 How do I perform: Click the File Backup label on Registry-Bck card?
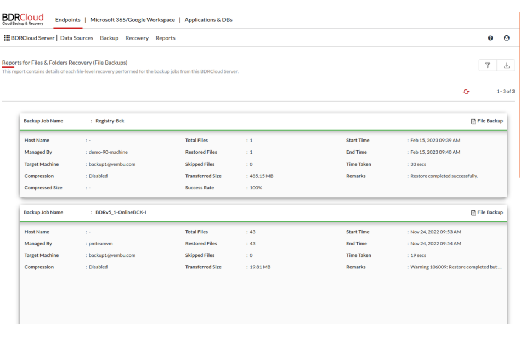pyautogui.click(x=490, y=121)
